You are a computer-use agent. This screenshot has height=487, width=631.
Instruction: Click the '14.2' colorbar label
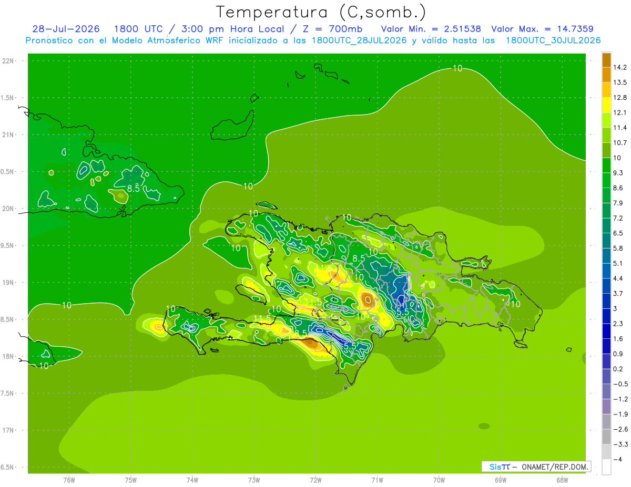[x=620, y=67]
